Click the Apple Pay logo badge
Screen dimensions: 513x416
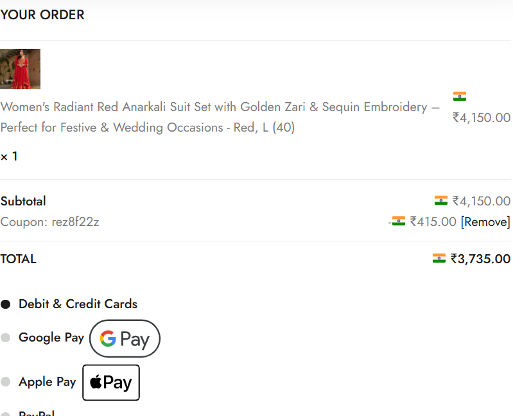pos(110,383)
